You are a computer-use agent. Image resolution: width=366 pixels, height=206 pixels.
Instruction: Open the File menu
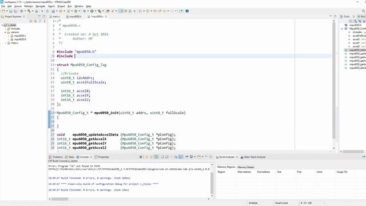3,6
